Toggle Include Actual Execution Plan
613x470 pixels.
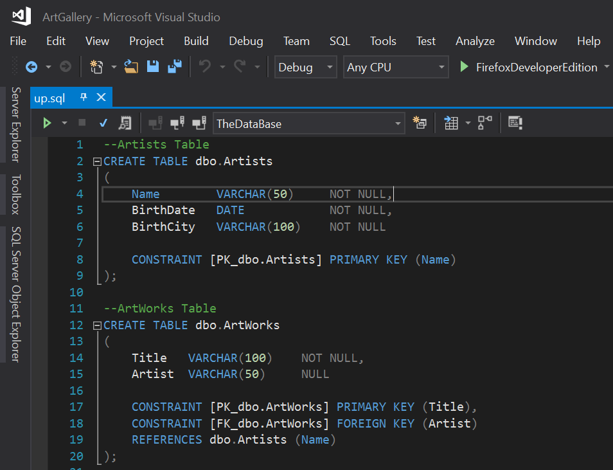pos(484,123)
